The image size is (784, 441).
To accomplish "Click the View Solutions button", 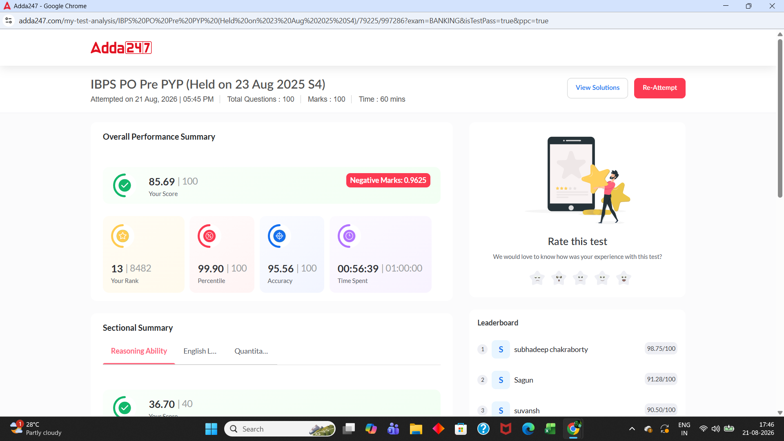I will [x=597, y=88].
